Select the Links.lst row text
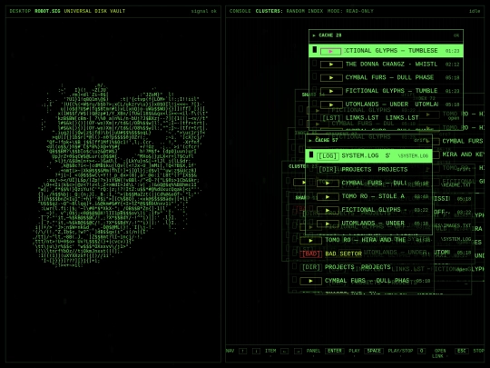The height and width of the screenshot is (368, 490). click(382, 118)
